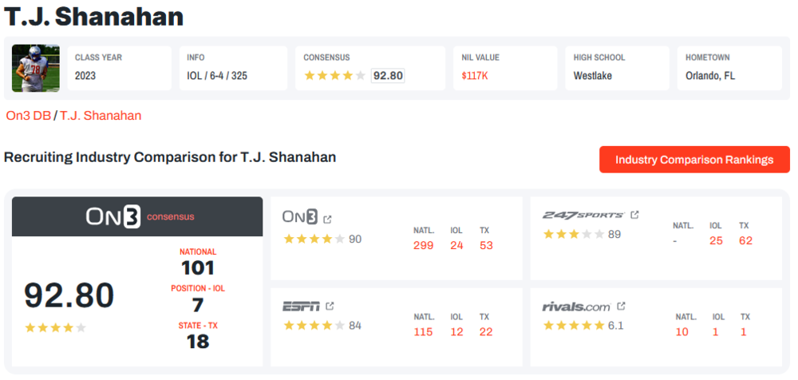Click Industry Comparison Rankings button

694,160
